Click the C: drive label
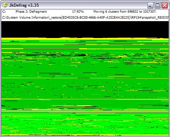The height and width of the screenshot is (137, 170). [x=4, y=12]
